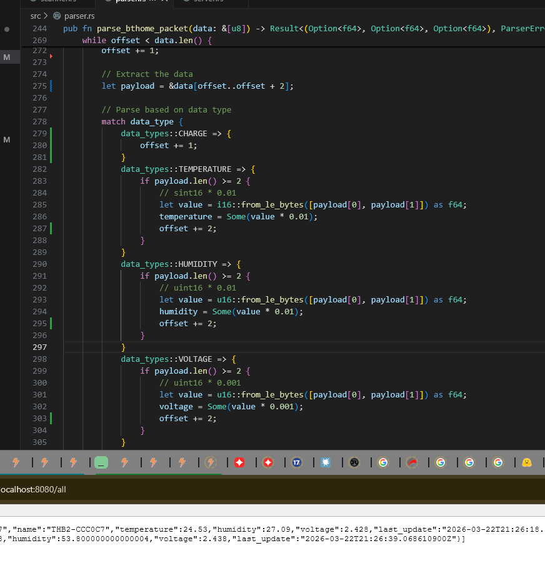Click the red deleted-lines arrow at line 273
The height and width of the screenshot is (568, 545).
[51, 56]
